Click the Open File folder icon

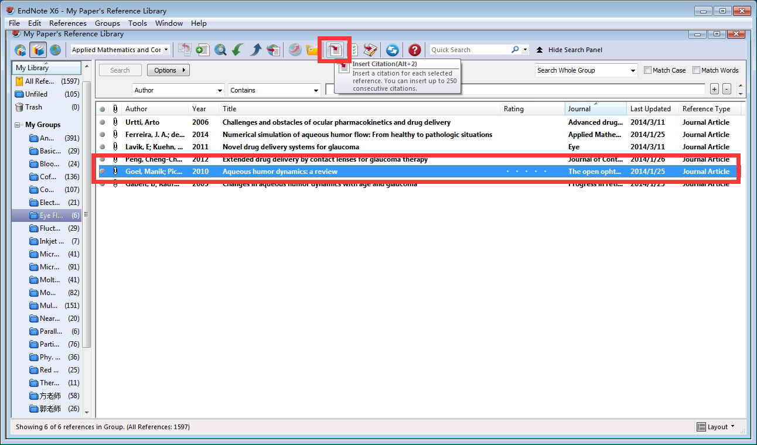(312, 50)
